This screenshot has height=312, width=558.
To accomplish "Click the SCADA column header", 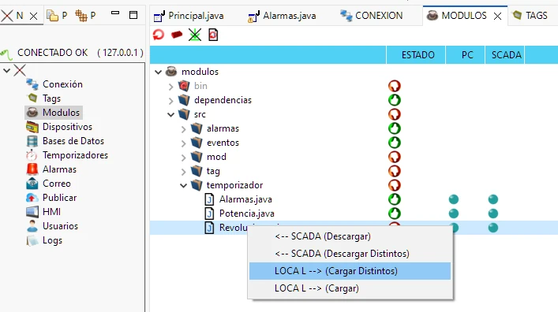I will (x=505, y=54).
